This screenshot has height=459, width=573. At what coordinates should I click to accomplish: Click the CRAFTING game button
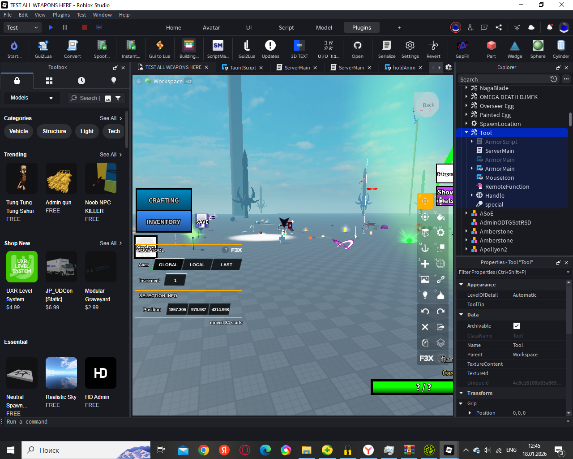click(x=164, y=200)
